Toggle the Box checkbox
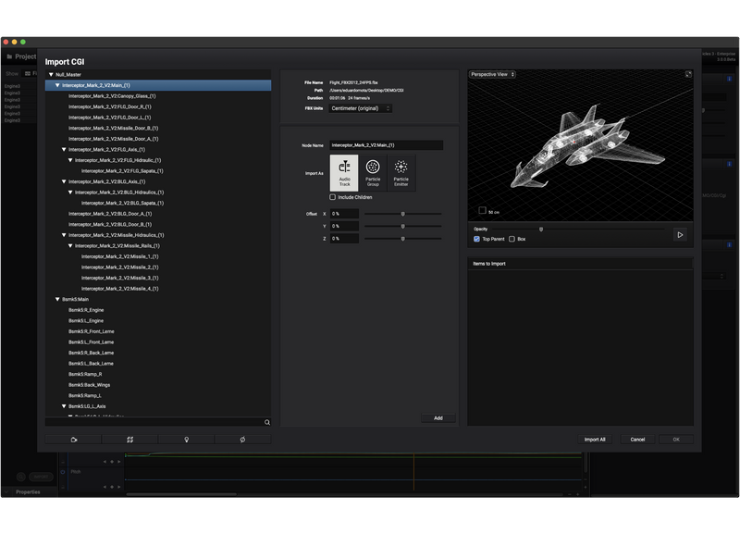740x534 pixels. coord(512,239)
